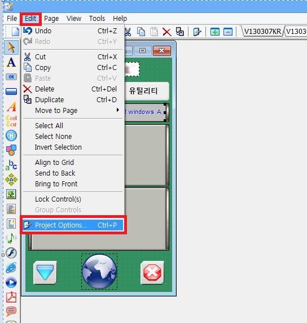Choose Bring to Front
The image size is (307, 323).
coord(73,184)
